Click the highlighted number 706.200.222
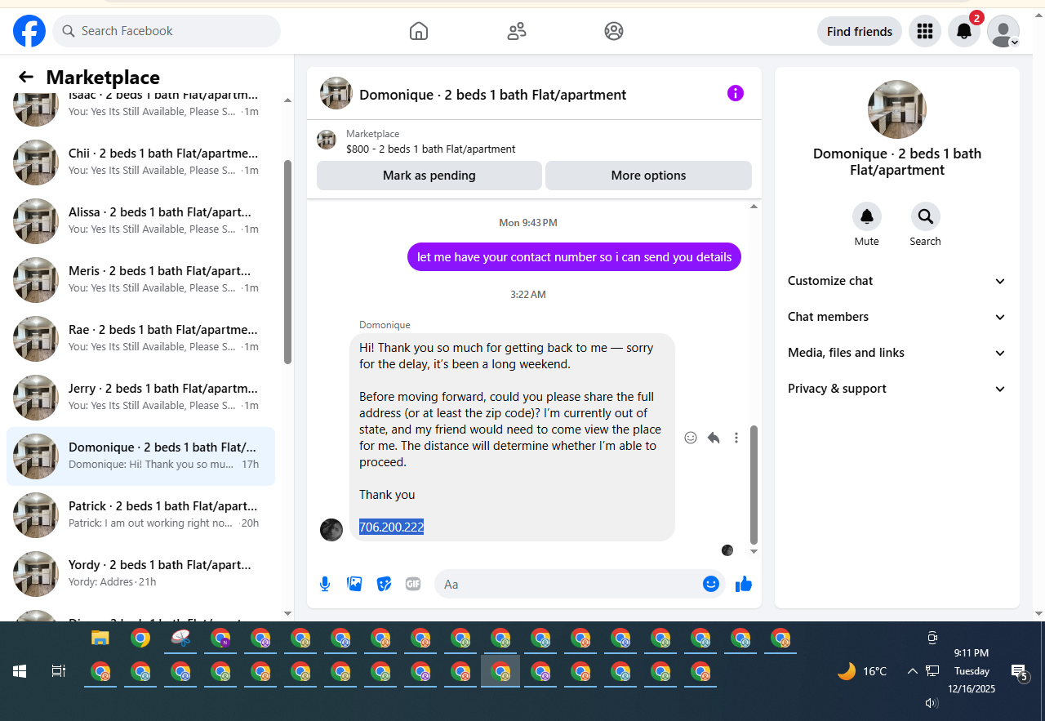This screenshot has height=721, width=1045. point(391,527)
